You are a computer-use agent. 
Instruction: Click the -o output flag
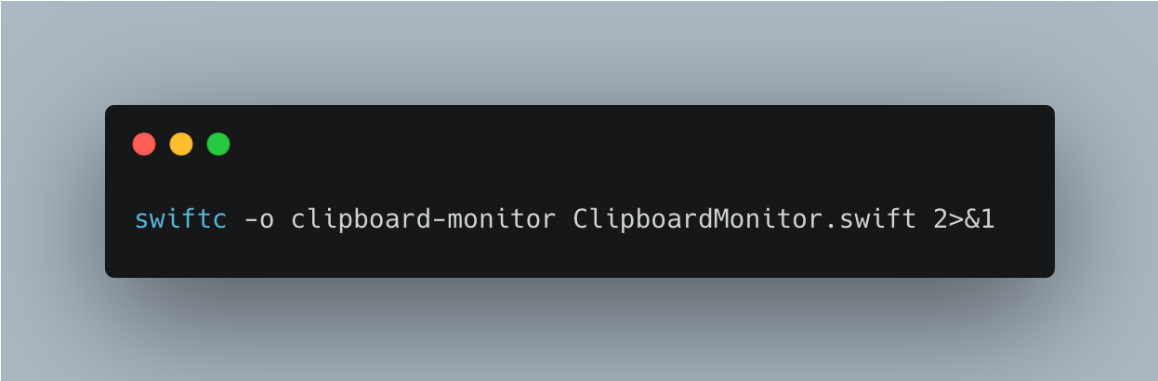point(258,221)
